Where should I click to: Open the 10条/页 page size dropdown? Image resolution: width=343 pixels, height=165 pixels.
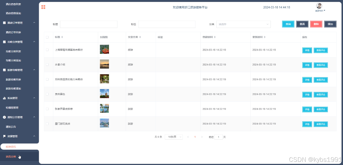(x=174, y=137)
